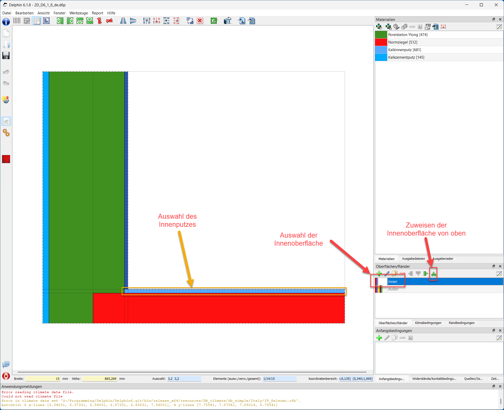
Task: Switch to the Randbedingungen tab
Action: click(461, 323)
